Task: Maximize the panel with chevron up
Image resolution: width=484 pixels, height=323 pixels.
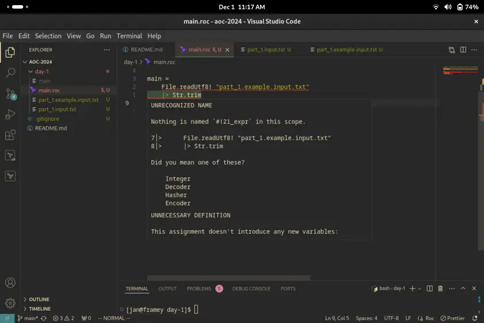Action: 463,288
